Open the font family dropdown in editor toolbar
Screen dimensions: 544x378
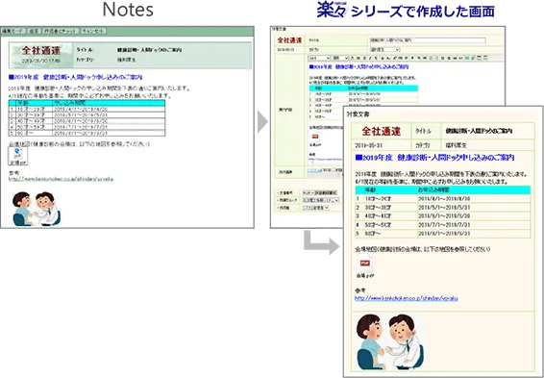coord(319,58)
